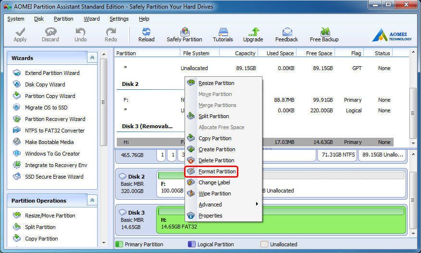Select Copy Partition in context menu
Viewport: 421px width, 253px height.
(x=223, y=138)
